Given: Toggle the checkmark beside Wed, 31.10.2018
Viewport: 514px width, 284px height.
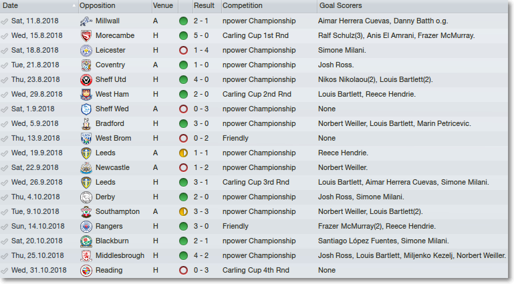Looking at the screenshot, I should pyautogui.click(x=4, y=271).
